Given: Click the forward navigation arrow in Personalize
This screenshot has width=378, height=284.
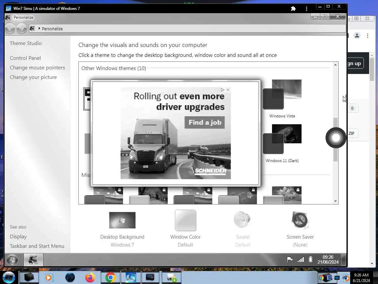Looking at the screenshot, I should tap(22, 29).
